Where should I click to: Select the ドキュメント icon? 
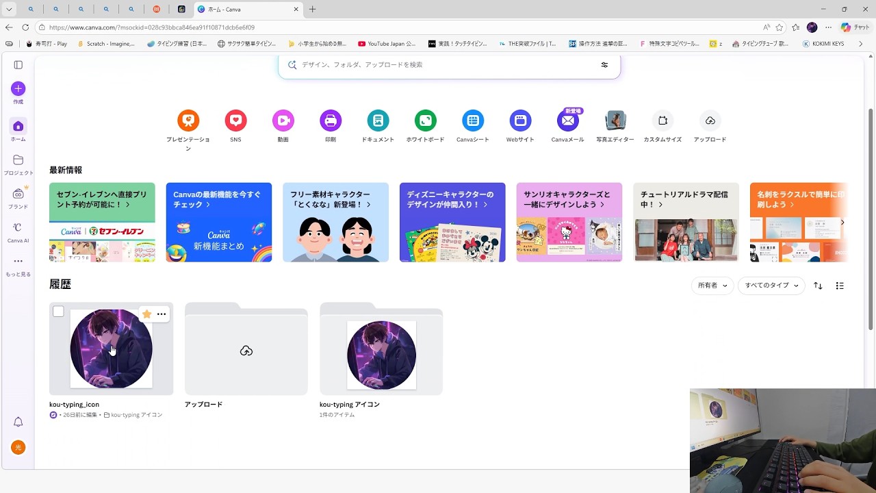378,121
